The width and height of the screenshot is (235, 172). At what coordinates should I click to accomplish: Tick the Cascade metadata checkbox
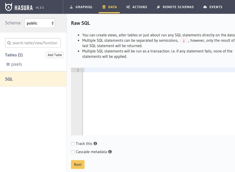pos(73,152)
